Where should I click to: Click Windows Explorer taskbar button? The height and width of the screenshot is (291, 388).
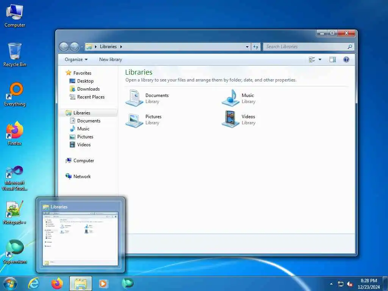(81, 283)
